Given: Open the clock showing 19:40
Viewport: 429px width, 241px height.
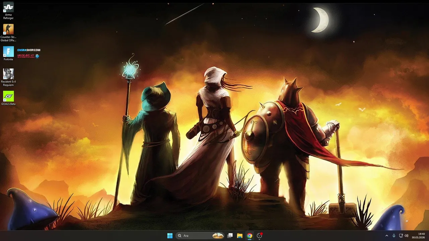Looking at the screenshot, I should coord(418,236).
